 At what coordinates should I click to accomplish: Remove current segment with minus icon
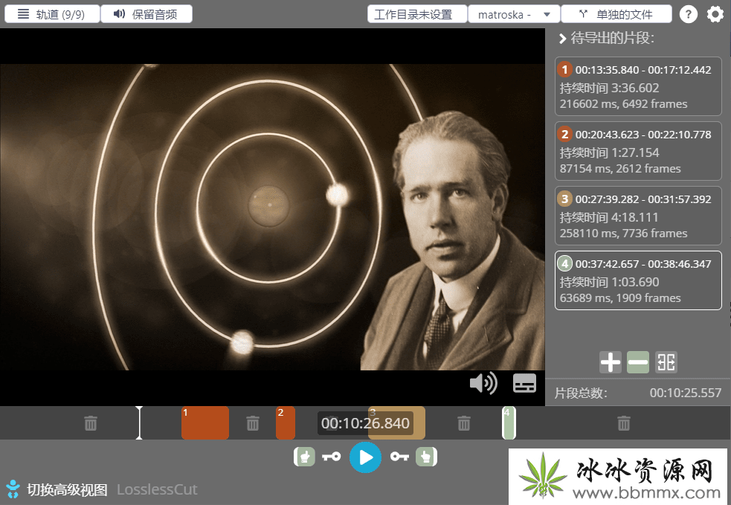pos(638,362)
